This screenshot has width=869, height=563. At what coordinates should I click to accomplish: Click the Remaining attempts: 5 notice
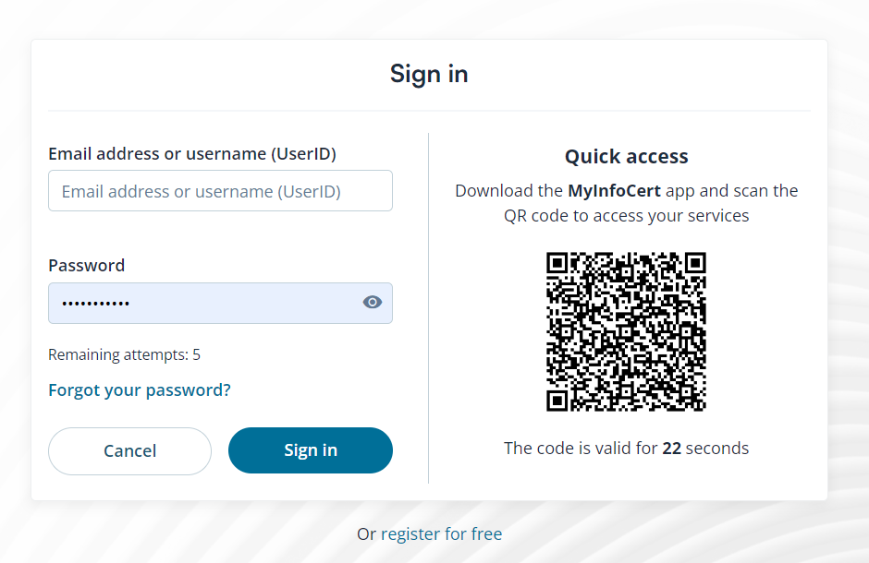[124, 354]
